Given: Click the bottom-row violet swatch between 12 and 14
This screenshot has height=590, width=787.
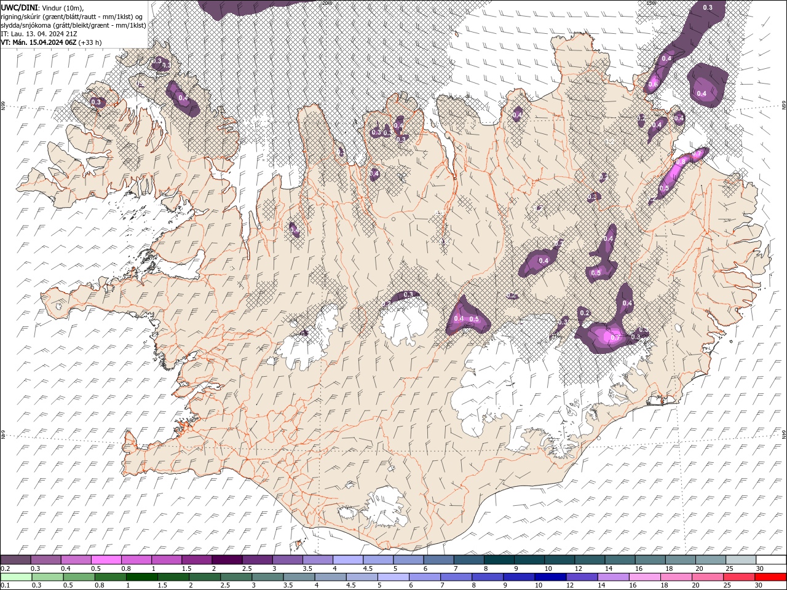Looking at the screenshot, I should pyautogui.click(x=581, y=577).
